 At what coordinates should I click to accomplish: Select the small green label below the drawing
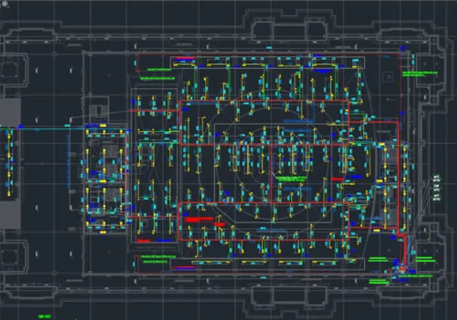pos(45,317)
